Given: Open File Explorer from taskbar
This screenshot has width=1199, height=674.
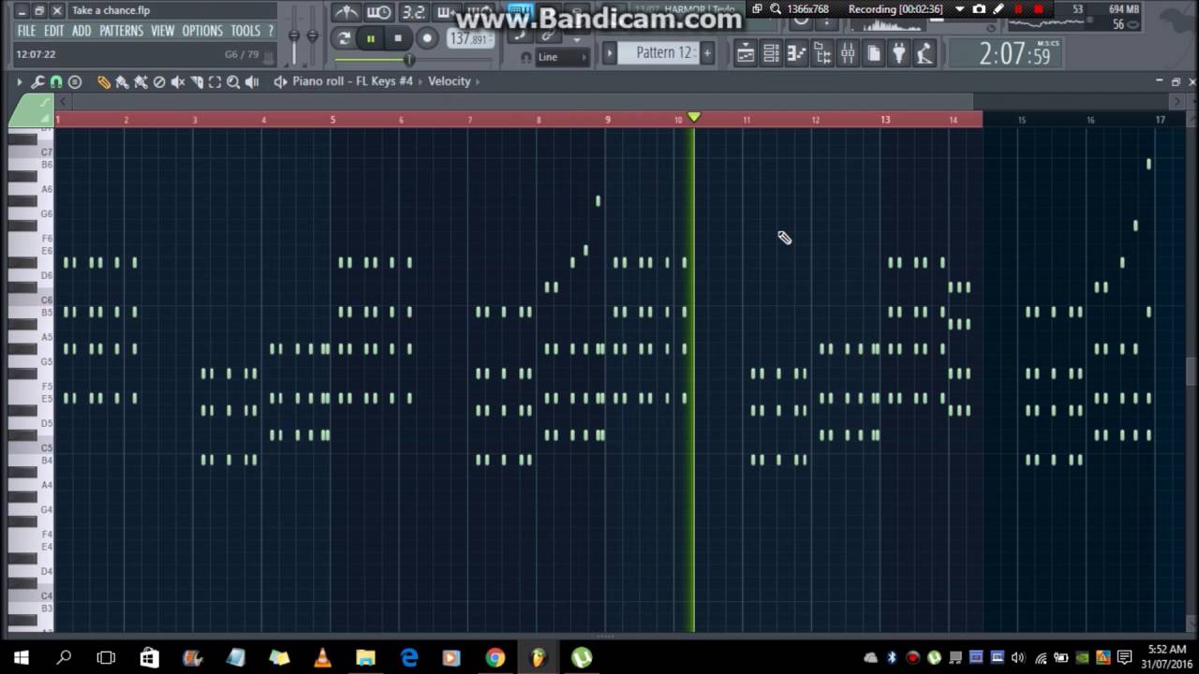Looking at the screenshot, I should click(365, 658).
